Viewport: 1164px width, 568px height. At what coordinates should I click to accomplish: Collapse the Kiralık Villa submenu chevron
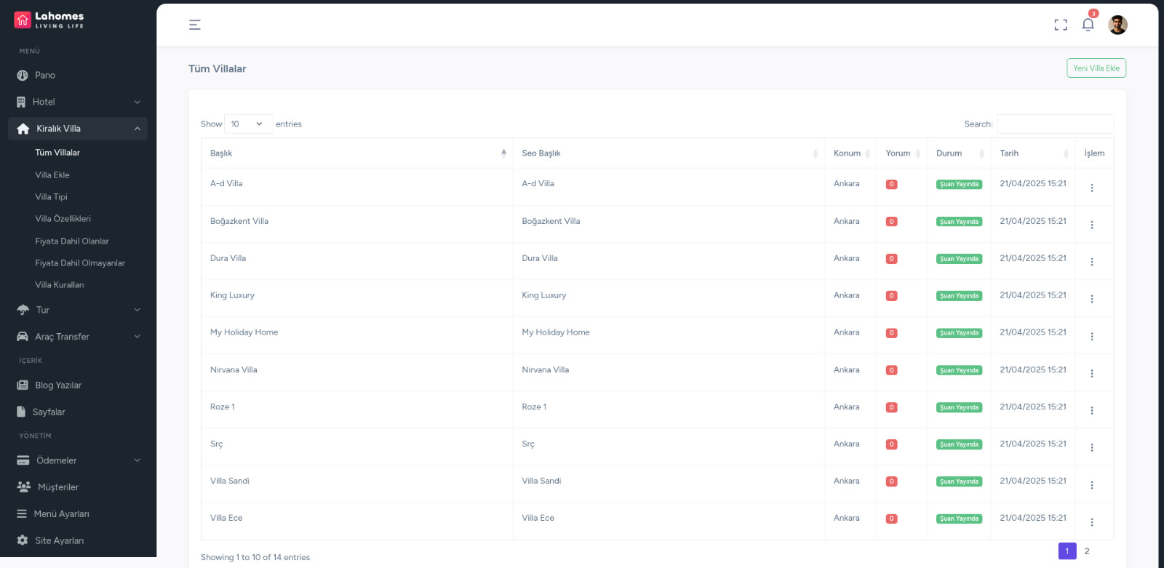click(137, 129)
